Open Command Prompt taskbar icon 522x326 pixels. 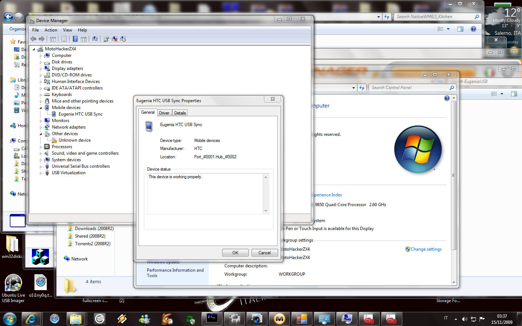pyautogui.click(x=212, y=319)
